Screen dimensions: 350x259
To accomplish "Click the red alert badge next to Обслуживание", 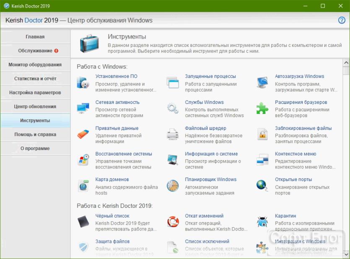I will 56,51.
